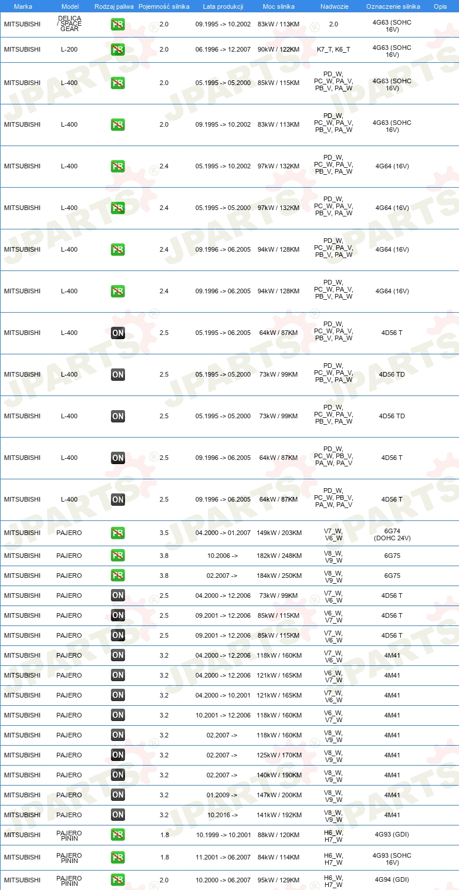Select the petrol icon in the PAJERO 182kW / 248KM row
The height and width of the screenshot is (890, 459).
tap(117, 555)
